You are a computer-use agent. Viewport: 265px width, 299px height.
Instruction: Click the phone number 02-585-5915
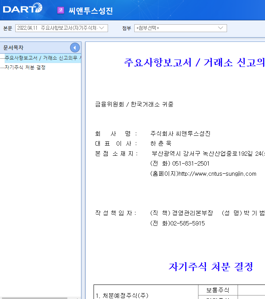187,223
